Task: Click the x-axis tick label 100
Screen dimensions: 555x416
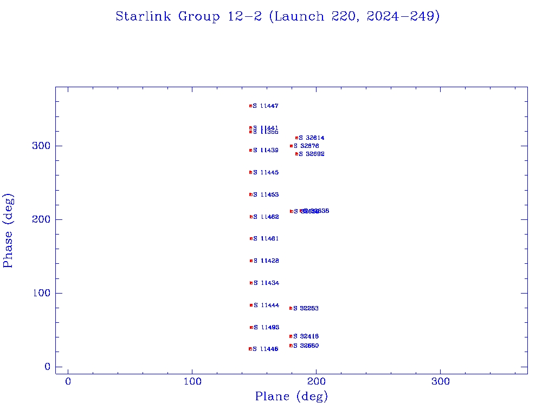Action: point(192,382)
